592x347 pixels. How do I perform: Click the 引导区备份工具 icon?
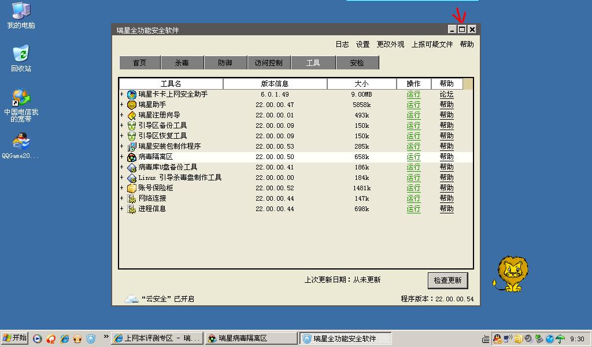tap(131, 125)
